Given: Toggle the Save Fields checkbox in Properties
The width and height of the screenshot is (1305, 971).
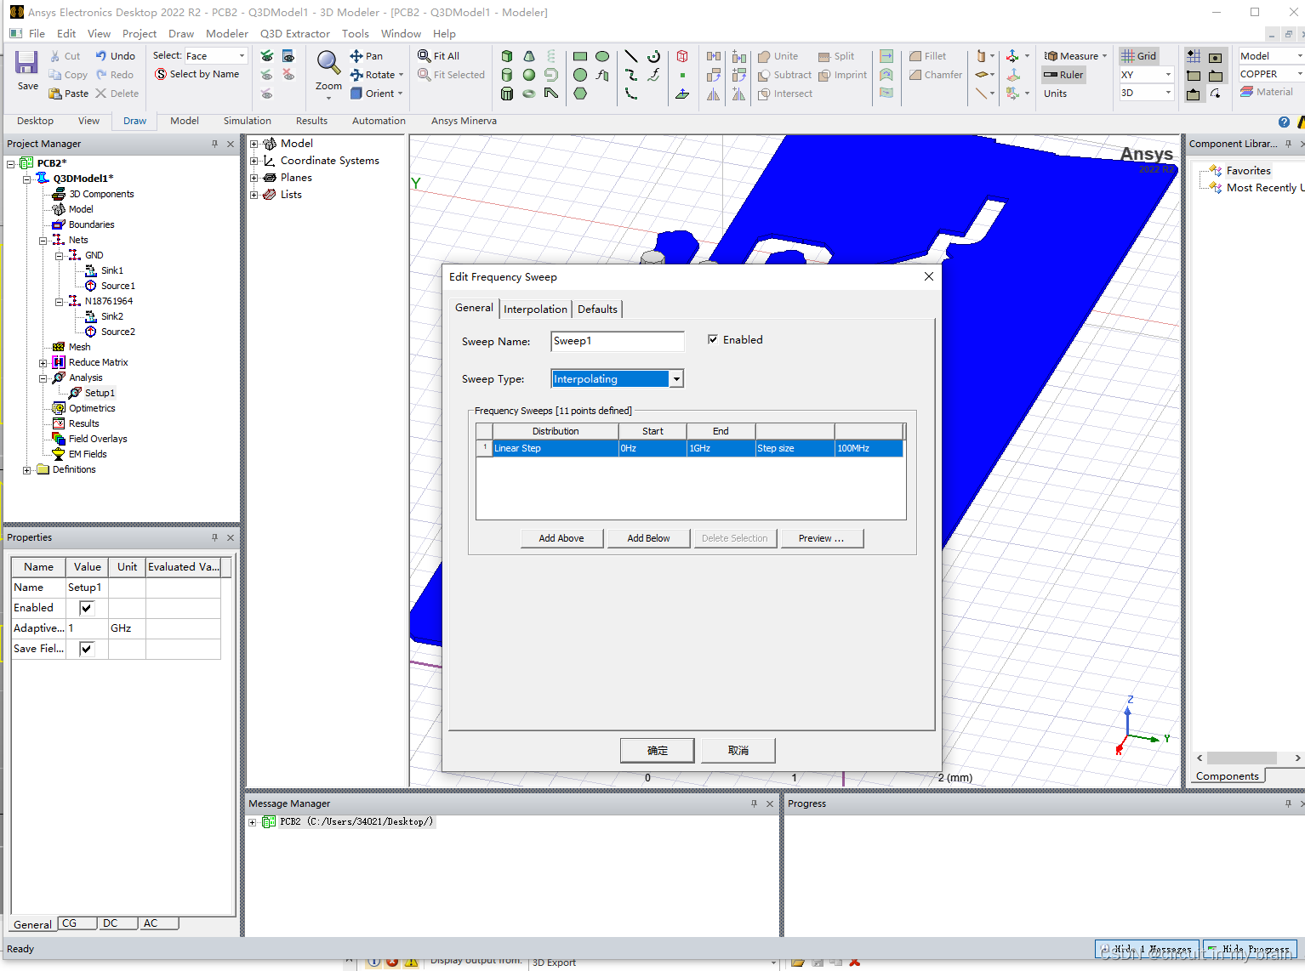Looking at the screenshot, I should pos(86,649).
